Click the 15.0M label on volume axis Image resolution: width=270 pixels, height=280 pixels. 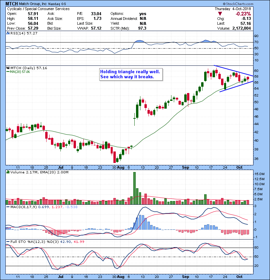click(260, 174)
